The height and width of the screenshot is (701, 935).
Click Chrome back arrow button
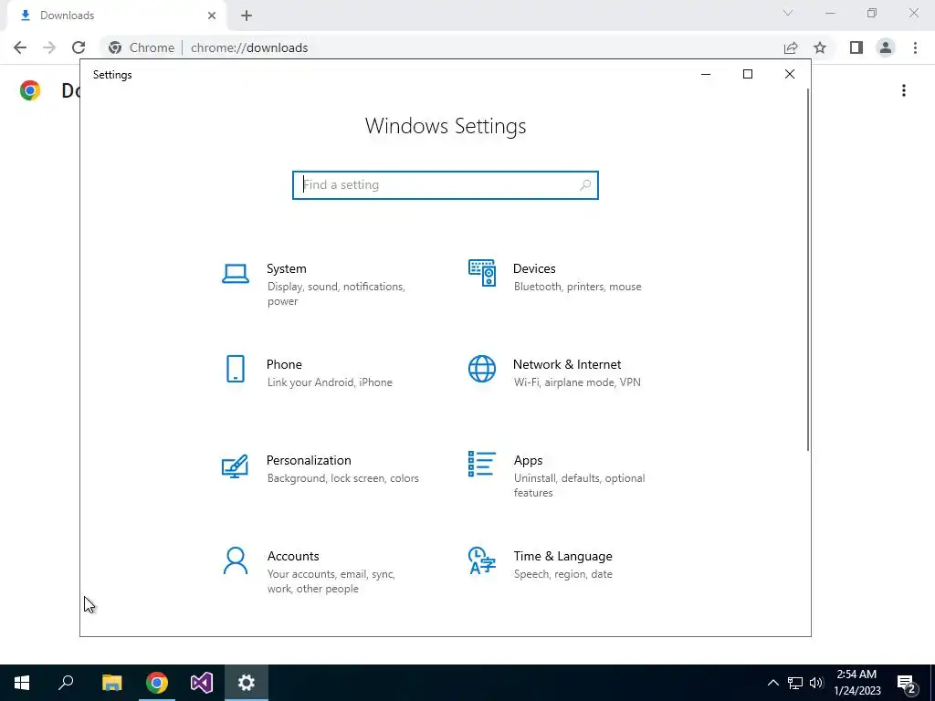point(20,47)
